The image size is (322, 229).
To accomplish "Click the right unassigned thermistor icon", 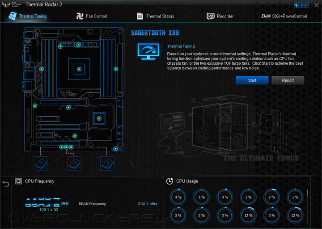I will [x=107, y=163].
